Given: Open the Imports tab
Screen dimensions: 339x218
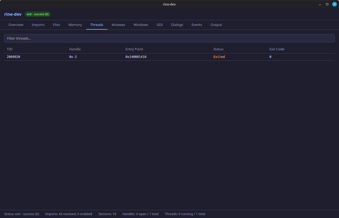Looking at the screenshot, I should click(38, 25).
